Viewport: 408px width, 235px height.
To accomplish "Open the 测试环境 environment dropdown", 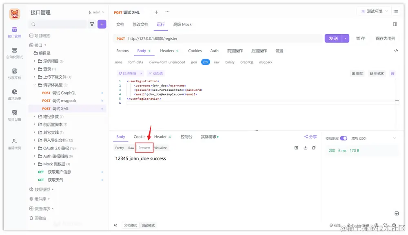I will [x=375, y=11].
